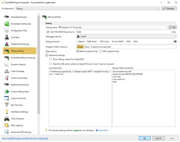Open the Debug using Raspberry Pi Picoprobe dropdown
This screenshot has width=180, height=142.
coord(113,27)
